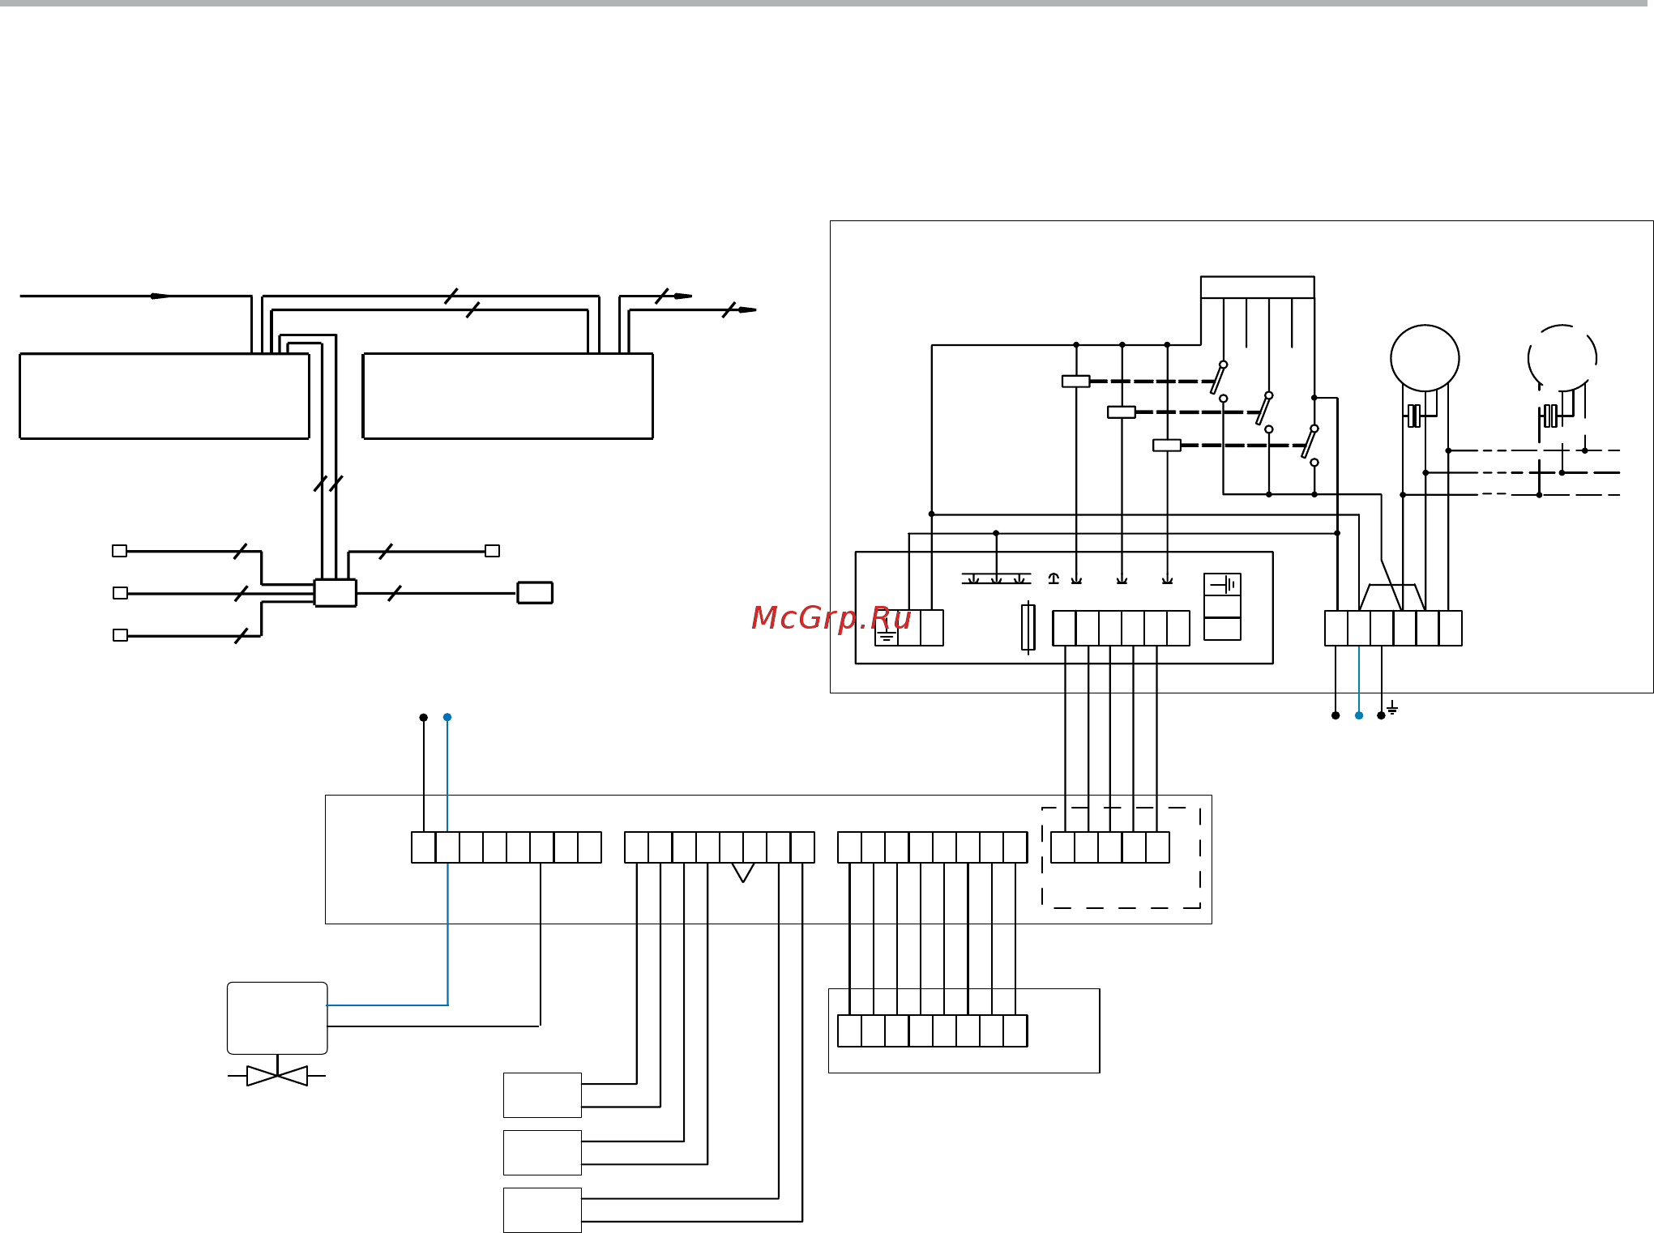Select the fuse symbol inside the controller box
Viewport: 1654px width, 1233px height.
pos(1028,627)
